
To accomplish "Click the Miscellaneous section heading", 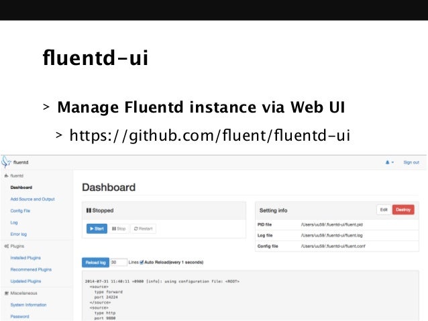I will point(23,293).
